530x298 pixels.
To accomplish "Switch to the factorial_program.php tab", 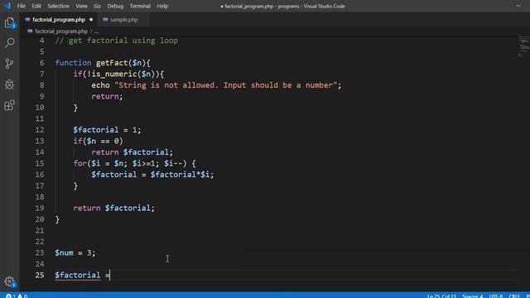I will point(59,20).
